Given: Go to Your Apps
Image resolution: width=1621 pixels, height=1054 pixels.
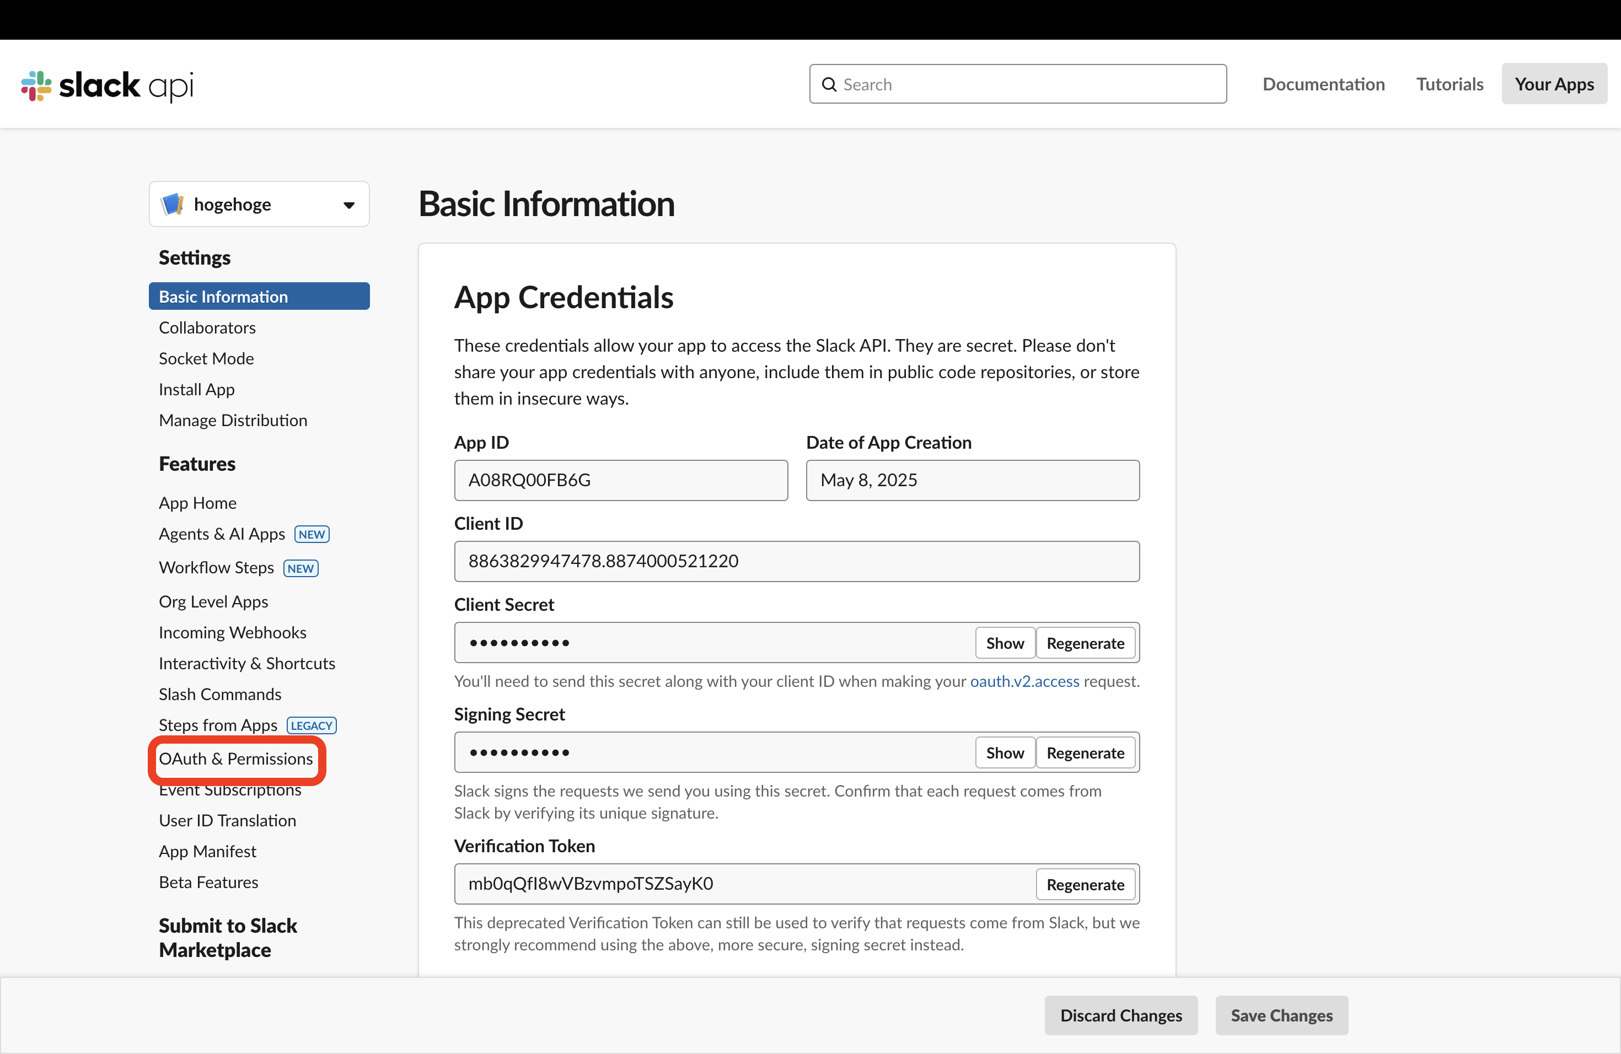Looking at the screenshot, I should point(1554,84).
